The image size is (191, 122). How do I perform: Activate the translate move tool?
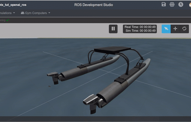pyautogui.click(x=175, y=29)
